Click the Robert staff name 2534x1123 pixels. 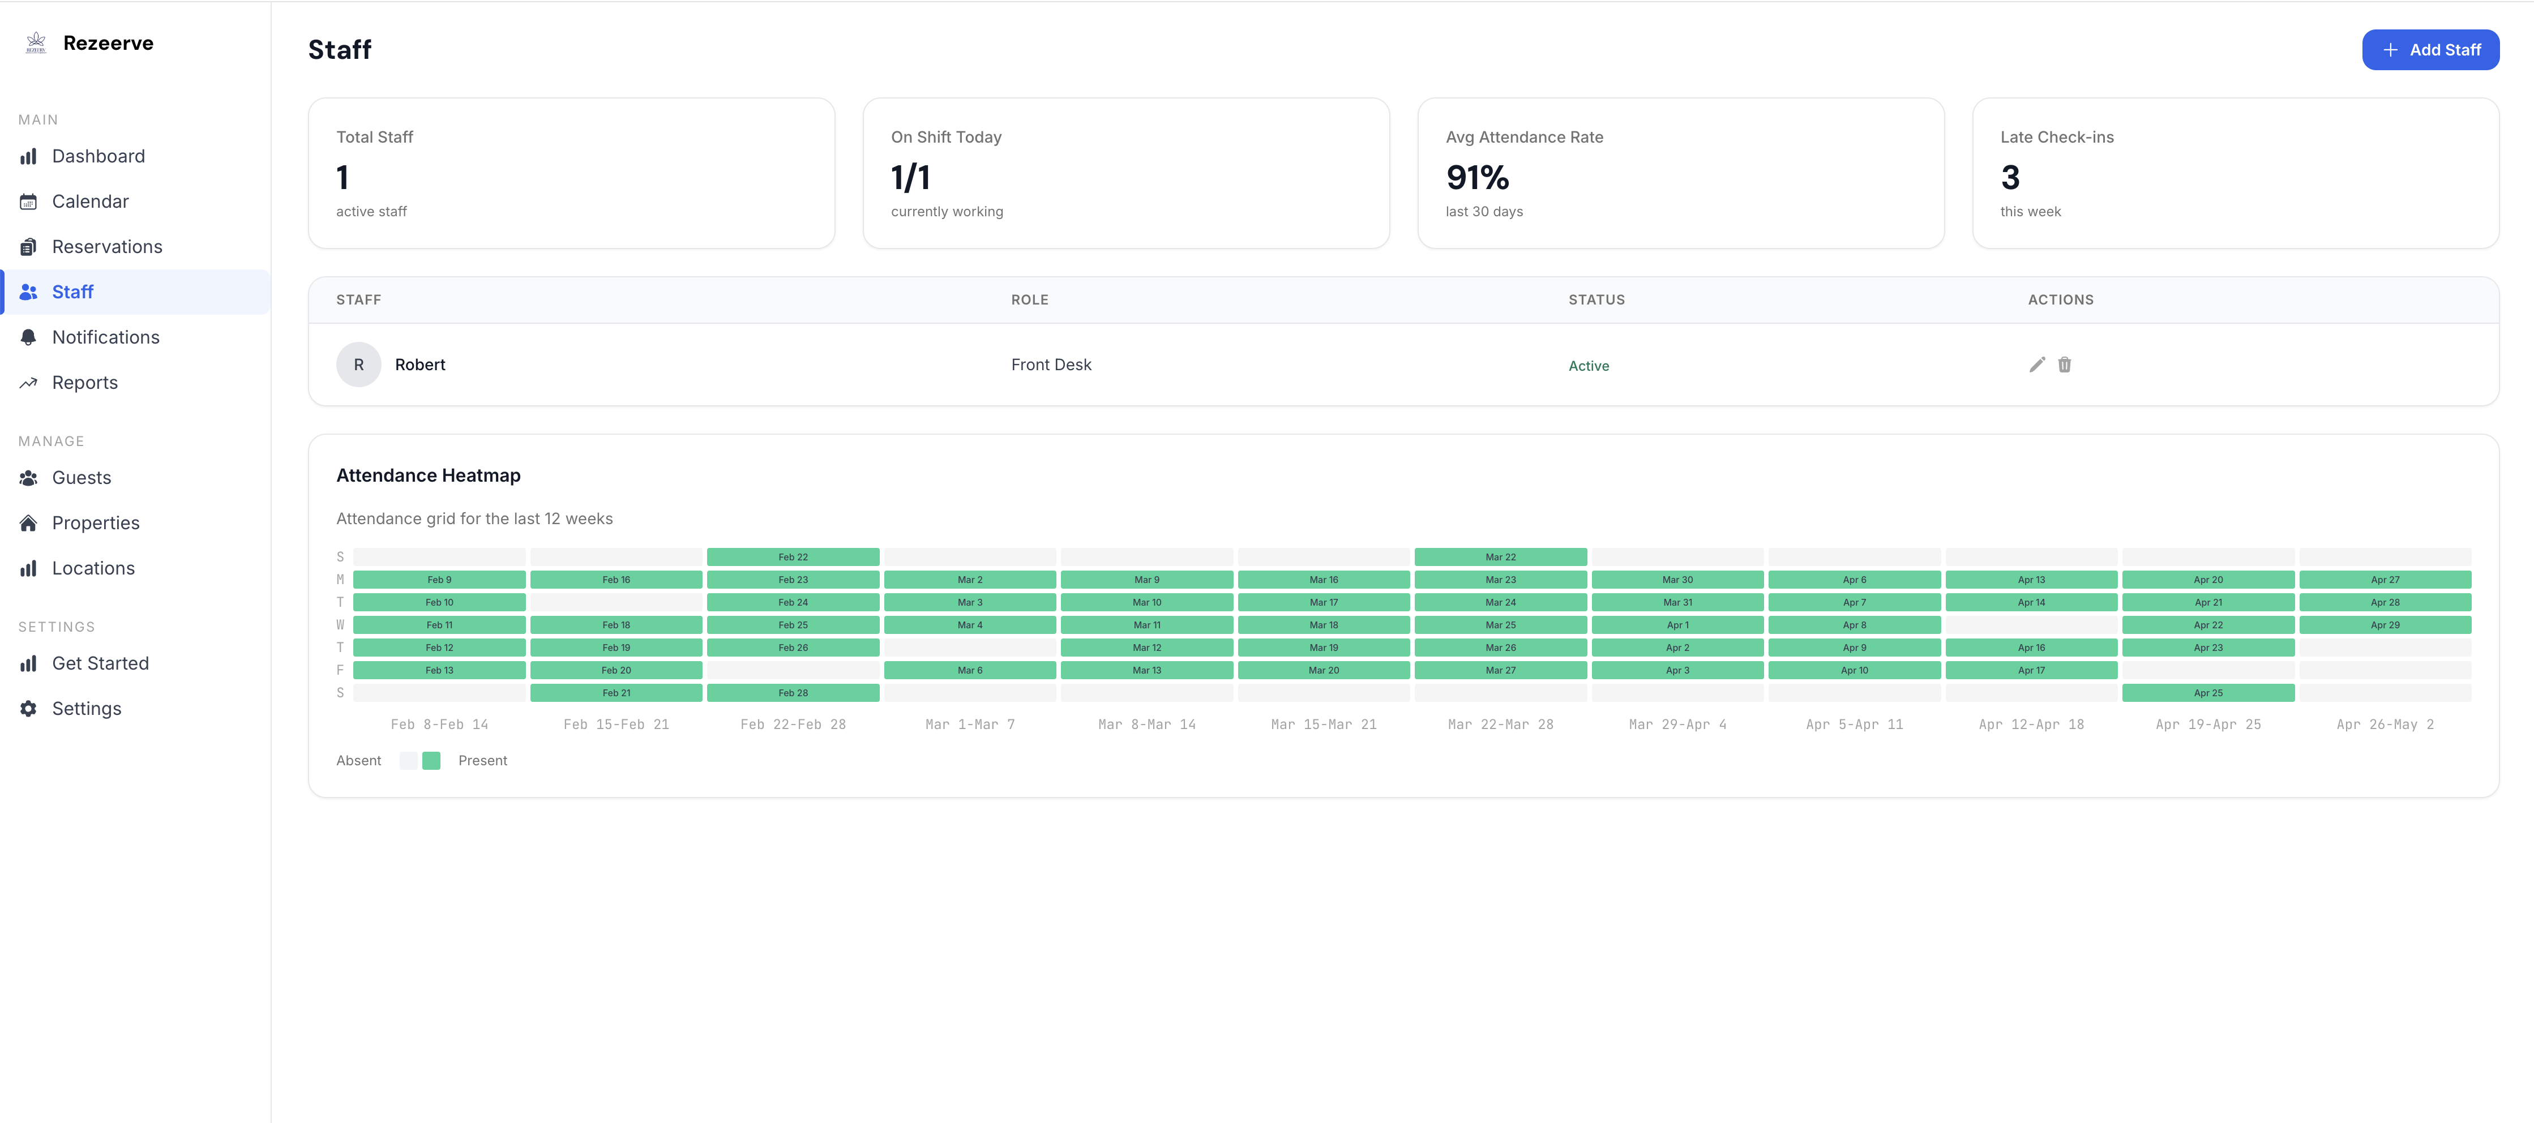coord(420,365)
